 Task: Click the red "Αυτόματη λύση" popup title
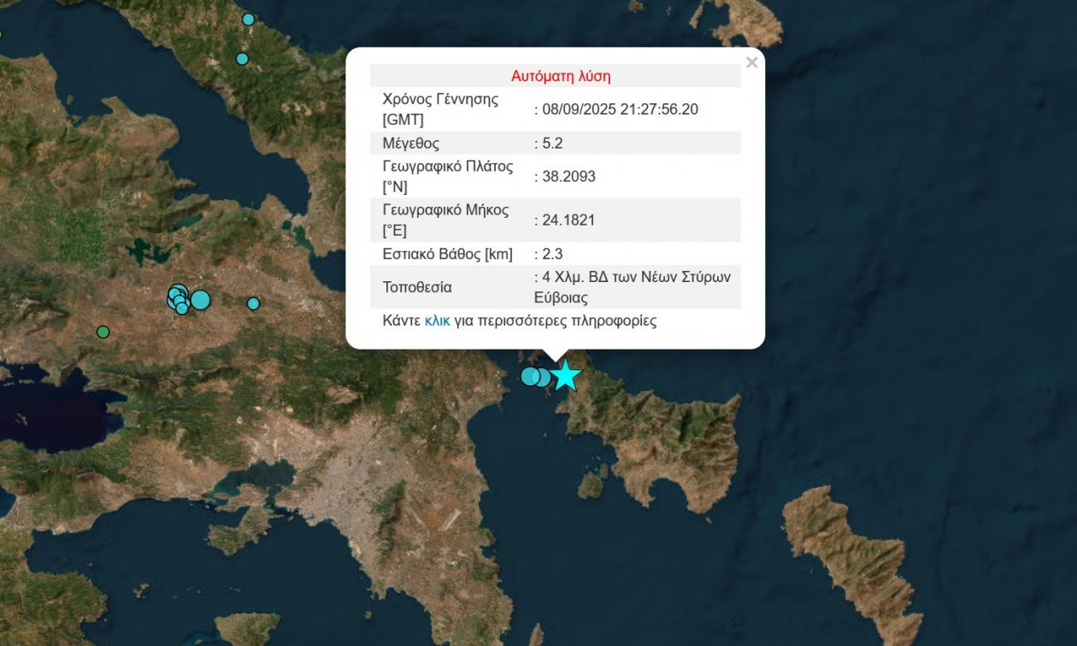click(561, 76)
